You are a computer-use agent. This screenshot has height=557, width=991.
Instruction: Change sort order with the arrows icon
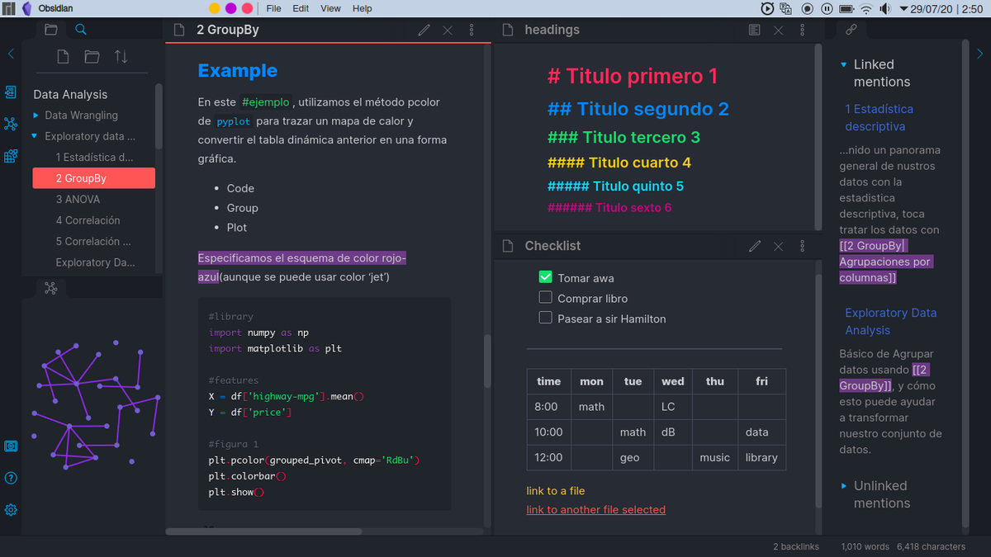121,57
